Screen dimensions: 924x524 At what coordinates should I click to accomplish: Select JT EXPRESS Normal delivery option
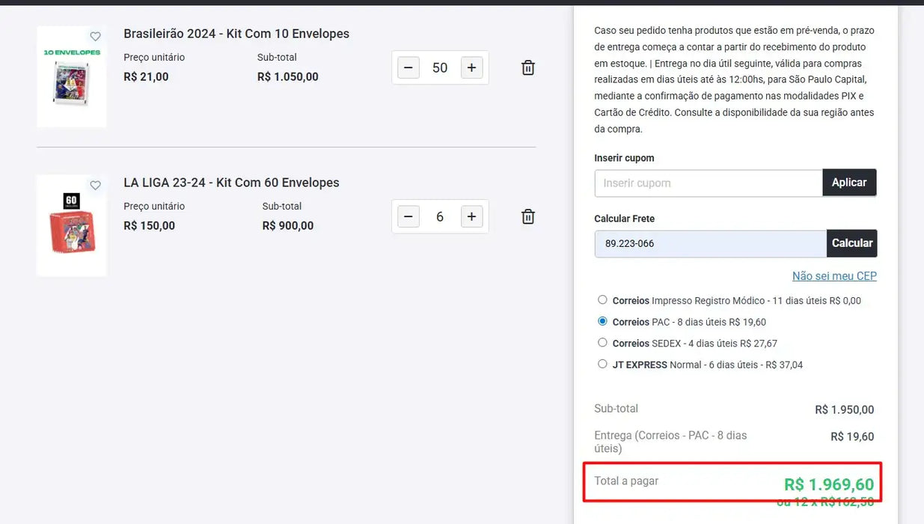602,363
